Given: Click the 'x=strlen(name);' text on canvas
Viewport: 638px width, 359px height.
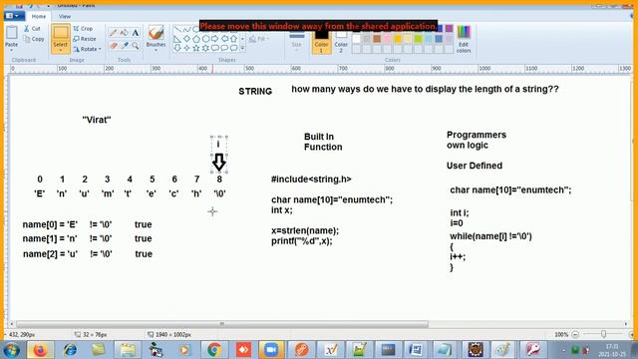Looking at the screenshot, I should click(305, 230).
